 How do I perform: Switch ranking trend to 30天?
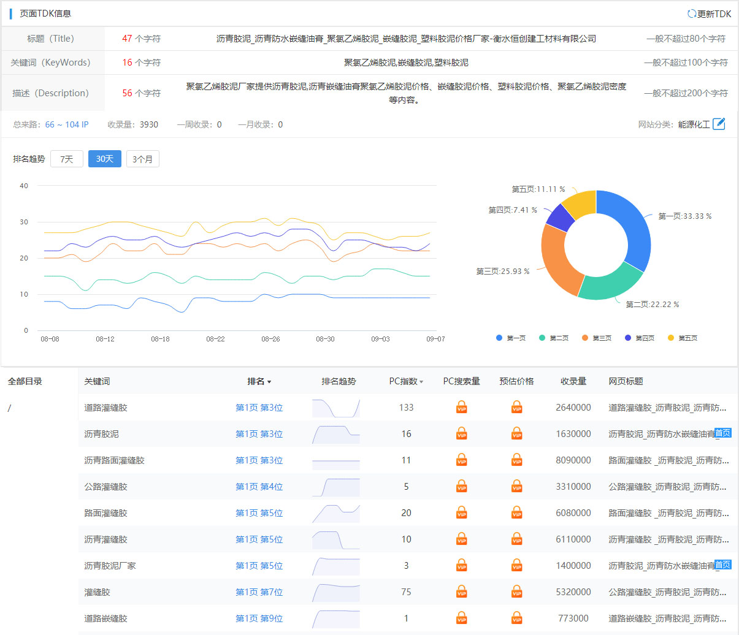click(105, 159)
